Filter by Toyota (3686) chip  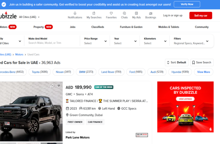pos(40,72)
